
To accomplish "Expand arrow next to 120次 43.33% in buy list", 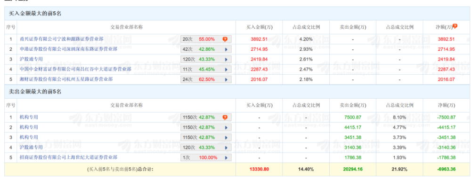I will pos(226,59).
